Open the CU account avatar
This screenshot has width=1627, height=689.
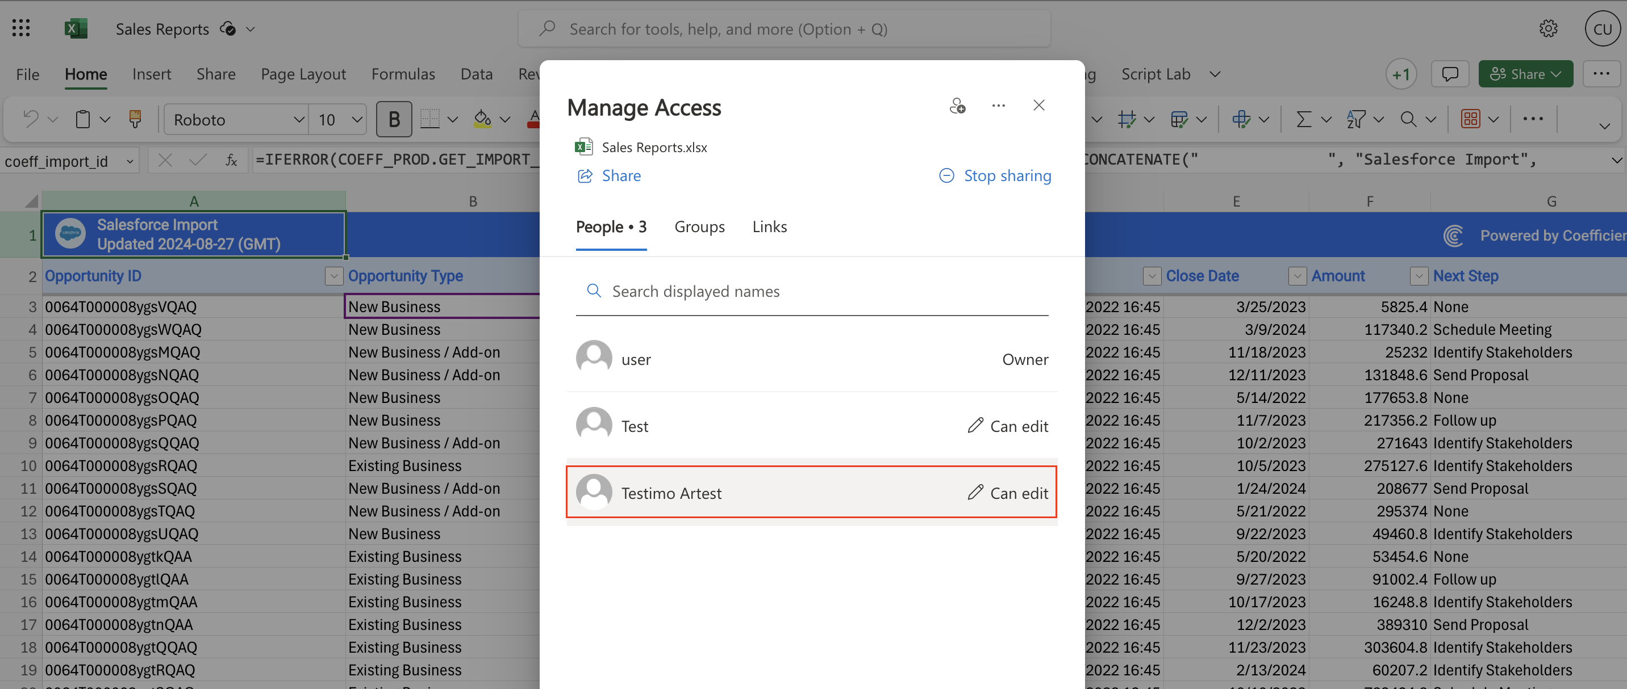click(1603, 29)
